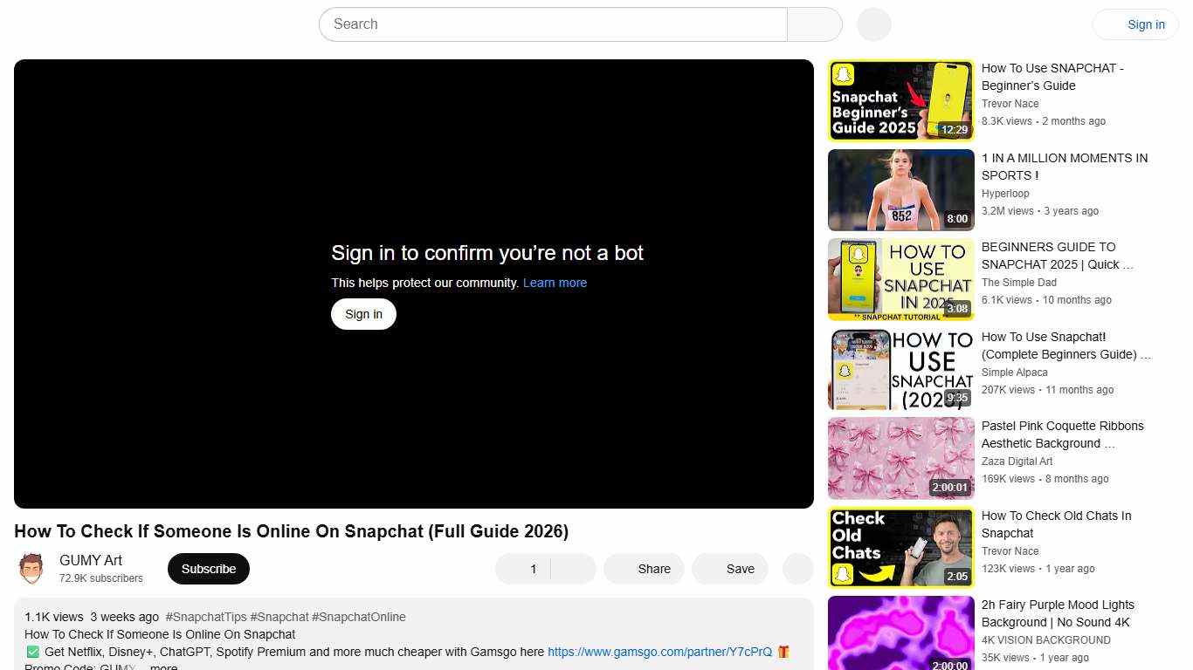Open the Share options
Viewport: 1193px width, 670px height.
click(644, 568)
